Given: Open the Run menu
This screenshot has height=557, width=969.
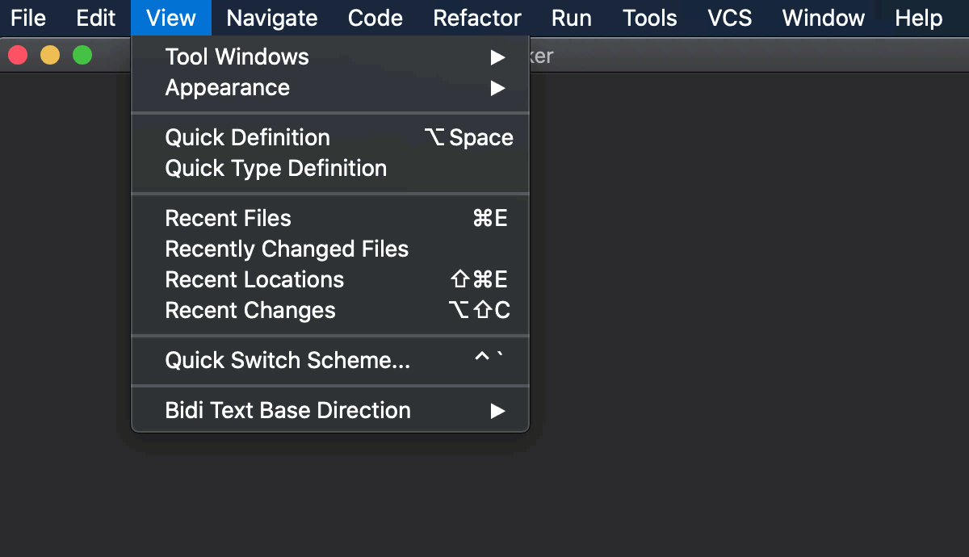Looking at the screenshot, I should coord(572,18).
